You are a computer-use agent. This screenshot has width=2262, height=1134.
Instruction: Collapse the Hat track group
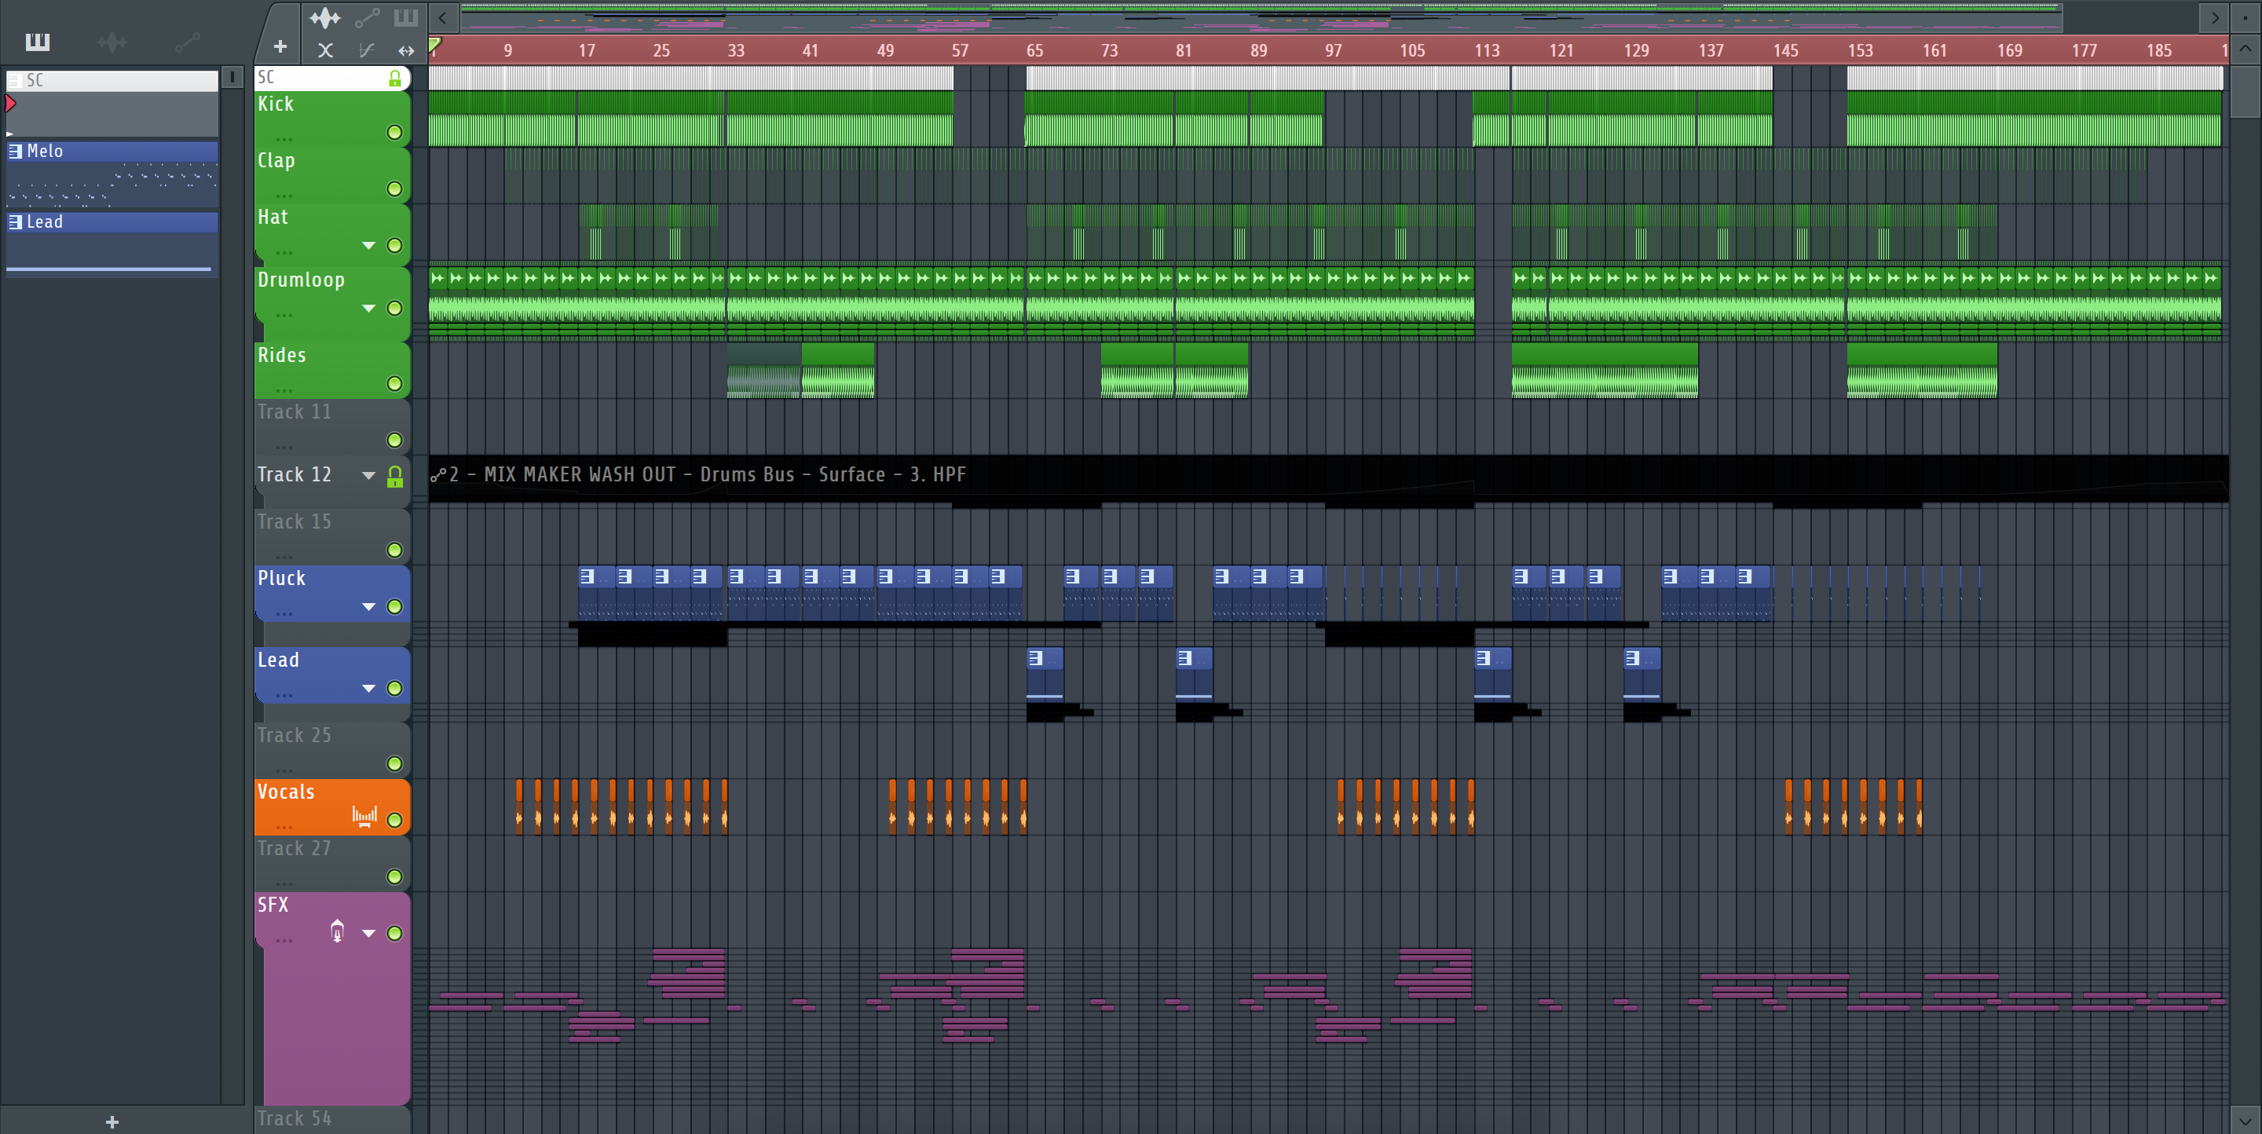[369, 246]
